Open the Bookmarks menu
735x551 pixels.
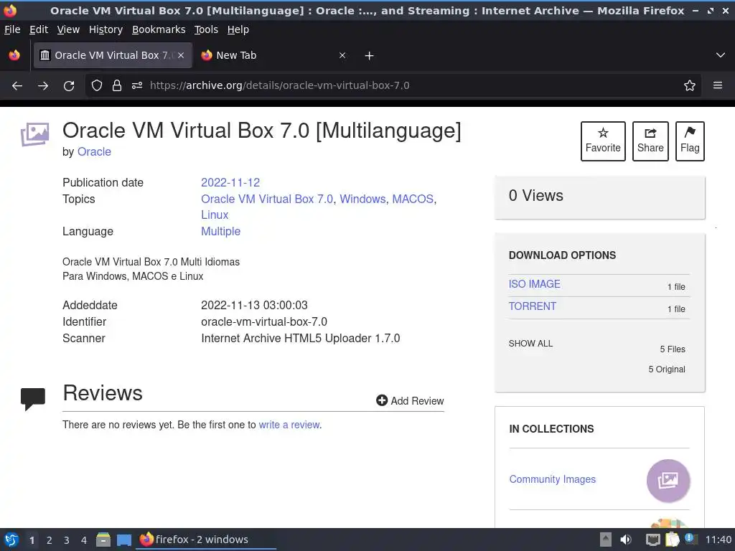click(159, 29)
